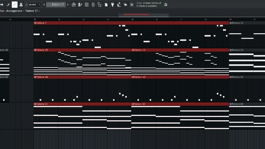The image size is (265, 149).
Task: Open the snap '(none)' dropdown
Action: coord(32,5)
